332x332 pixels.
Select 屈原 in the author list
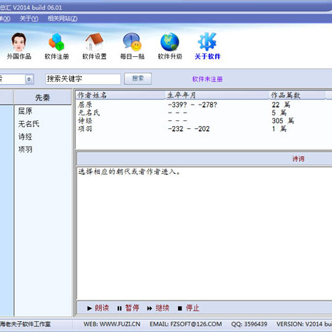[25, 111]
